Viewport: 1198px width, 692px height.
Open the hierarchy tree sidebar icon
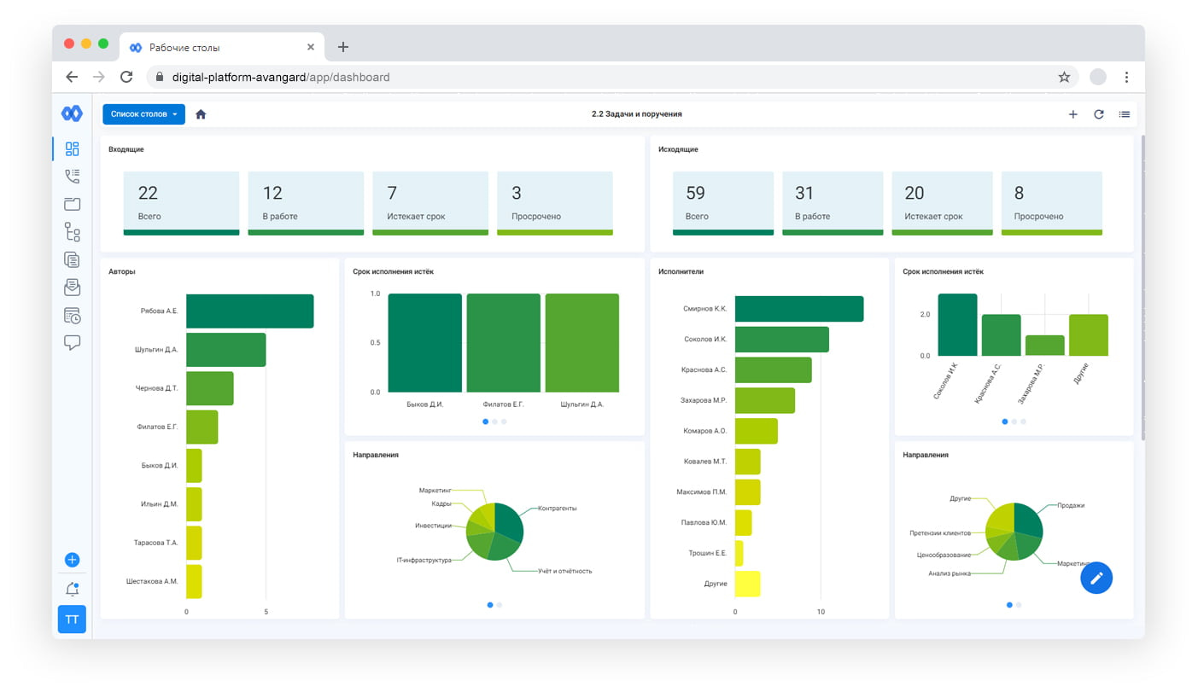coord(72,232)
